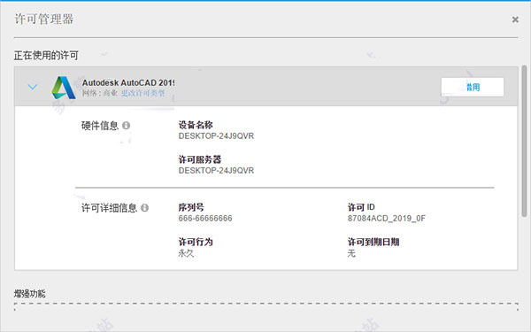
Task: Click the Autodesk AutoCAD 2019 product title
Action: point(128,82)
